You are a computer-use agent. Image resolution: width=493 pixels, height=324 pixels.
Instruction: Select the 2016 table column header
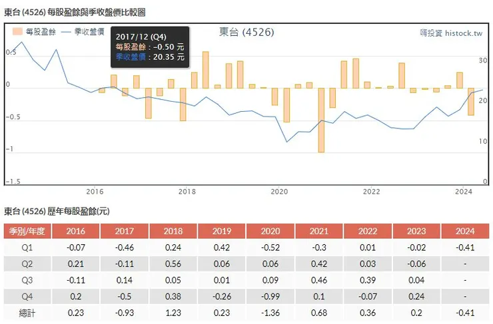tap(76, 231)
